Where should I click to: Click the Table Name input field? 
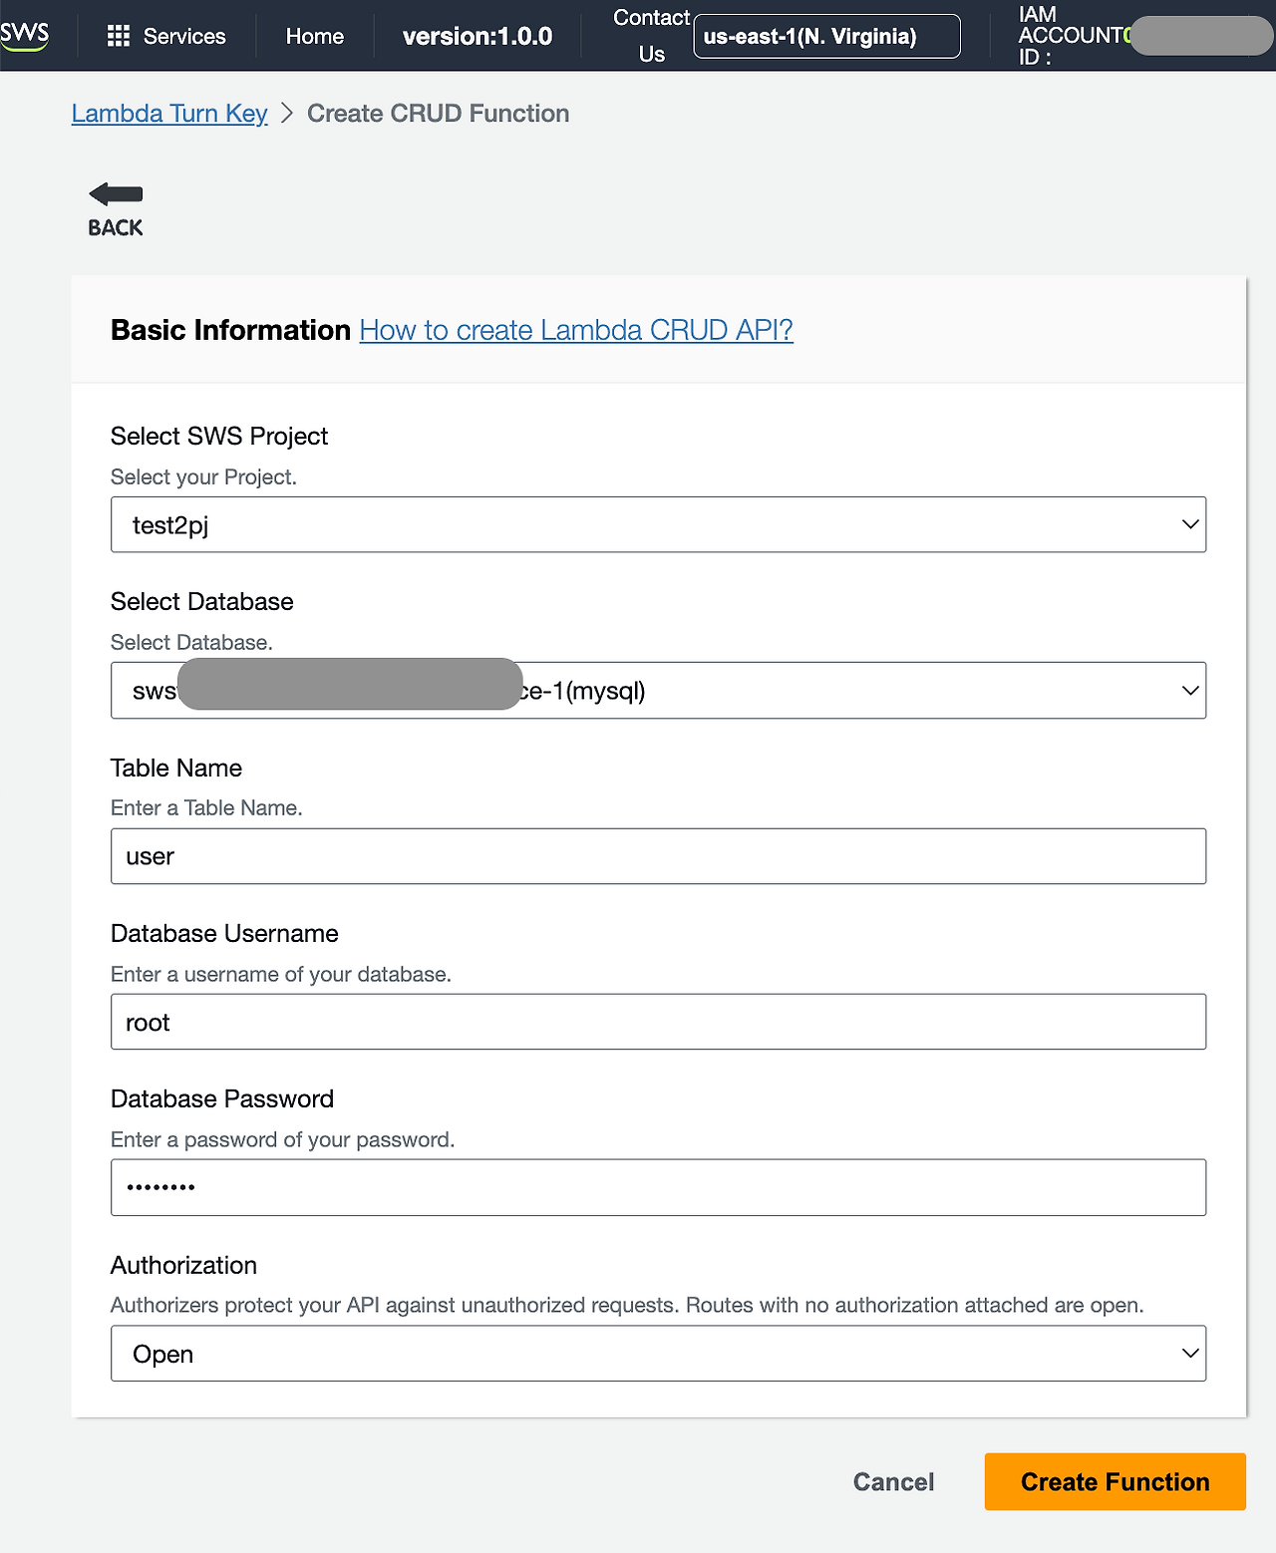[x=658, y=856]
